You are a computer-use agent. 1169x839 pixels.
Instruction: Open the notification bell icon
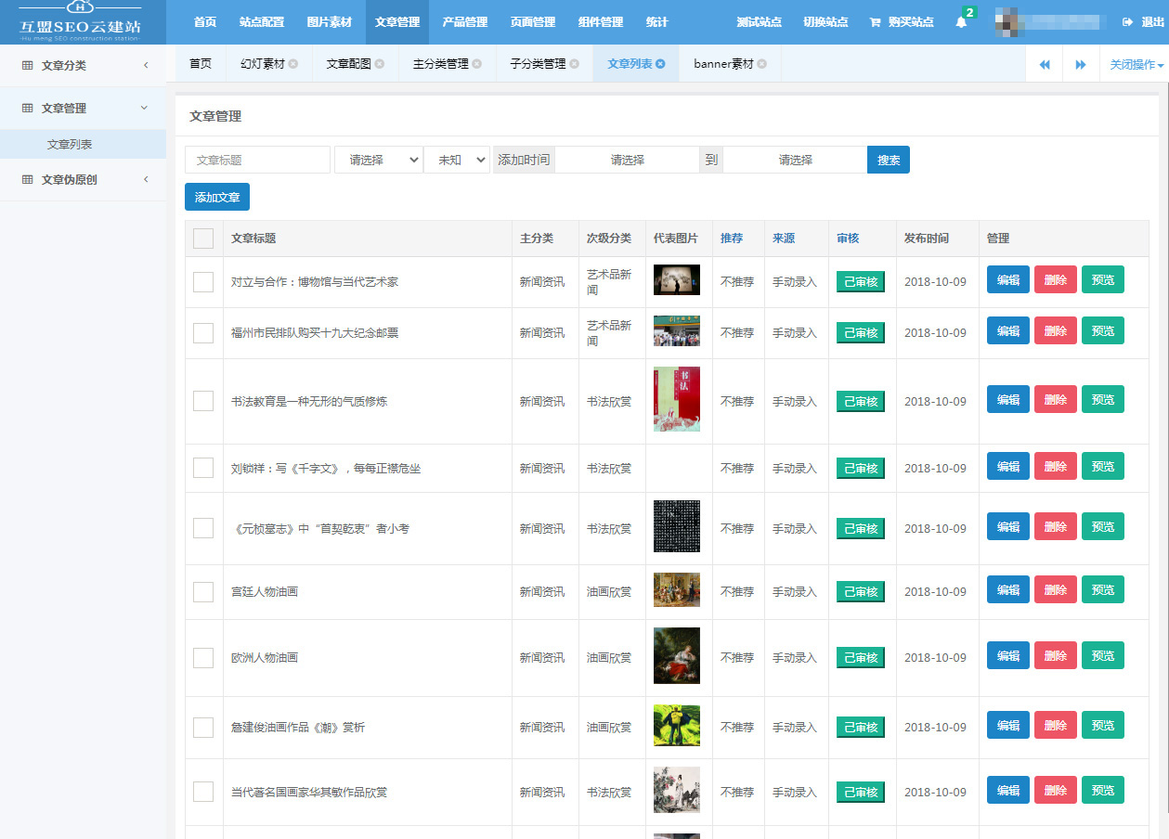[961, 22]
